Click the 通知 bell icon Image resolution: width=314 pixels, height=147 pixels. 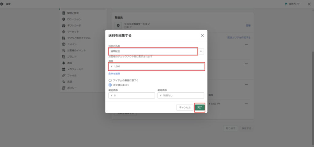(64, 63)
